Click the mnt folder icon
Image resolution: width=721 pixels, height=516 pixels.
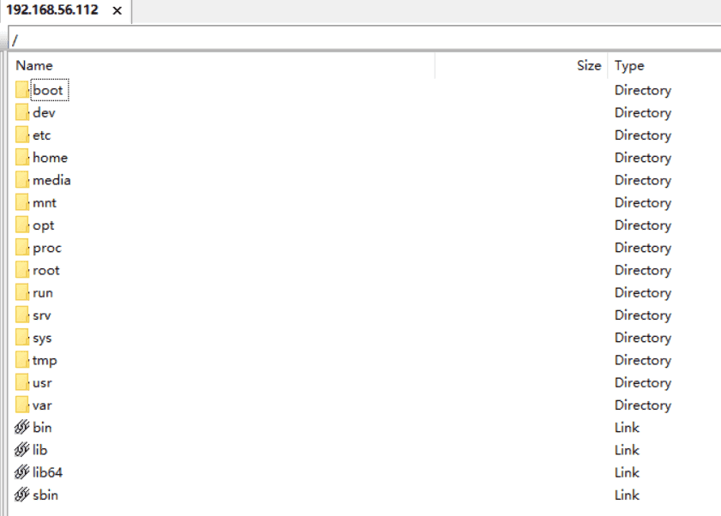(22, 203)
